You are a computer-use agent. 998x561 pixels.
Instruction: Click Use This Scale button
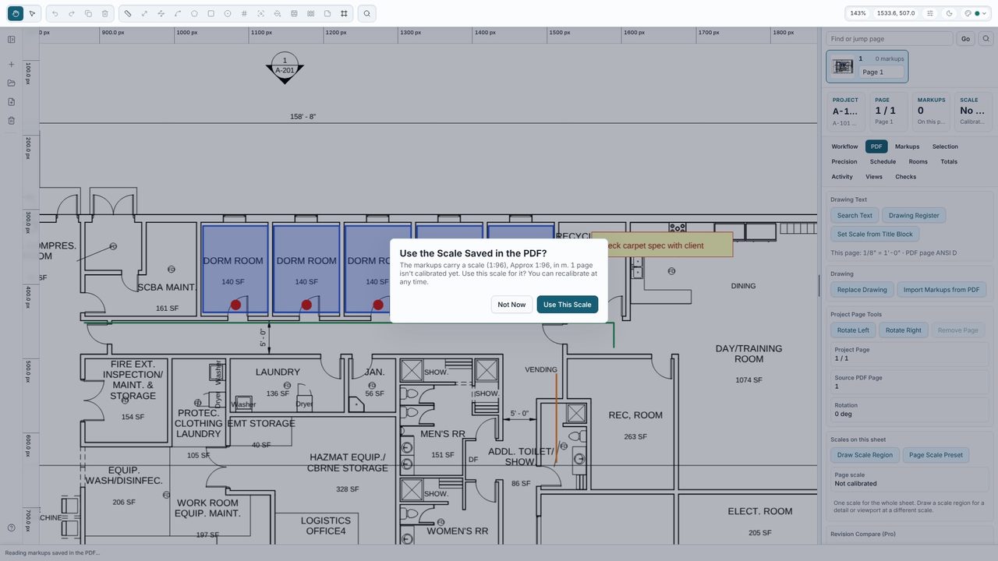tap(567, 304)
